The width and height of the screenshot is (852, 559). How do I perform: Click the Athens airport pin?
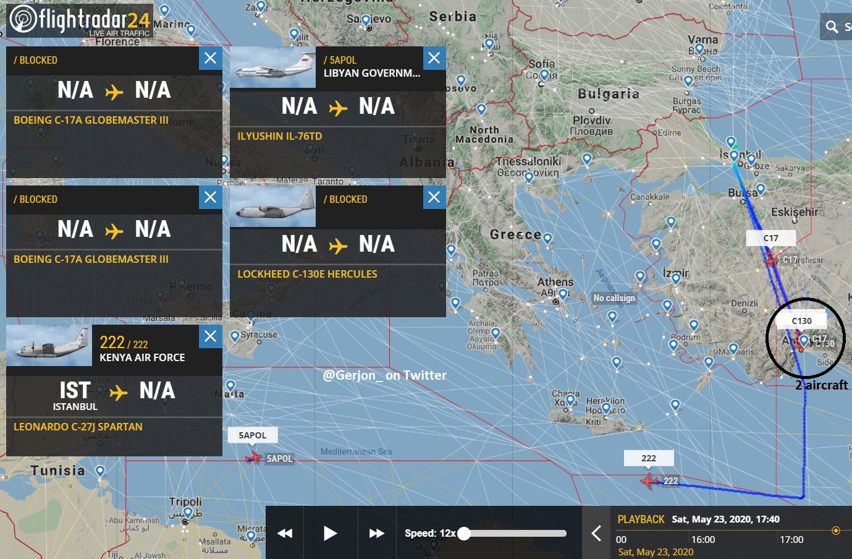click(563, 294)
